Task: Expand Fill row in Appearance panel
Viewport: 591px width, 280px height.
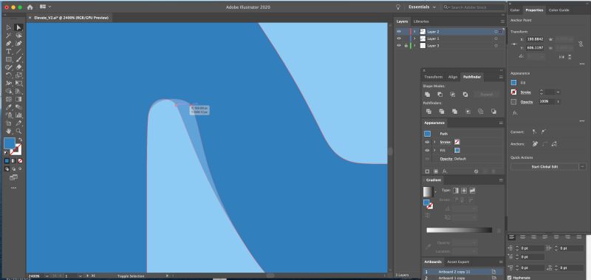Action: [434, 150]
